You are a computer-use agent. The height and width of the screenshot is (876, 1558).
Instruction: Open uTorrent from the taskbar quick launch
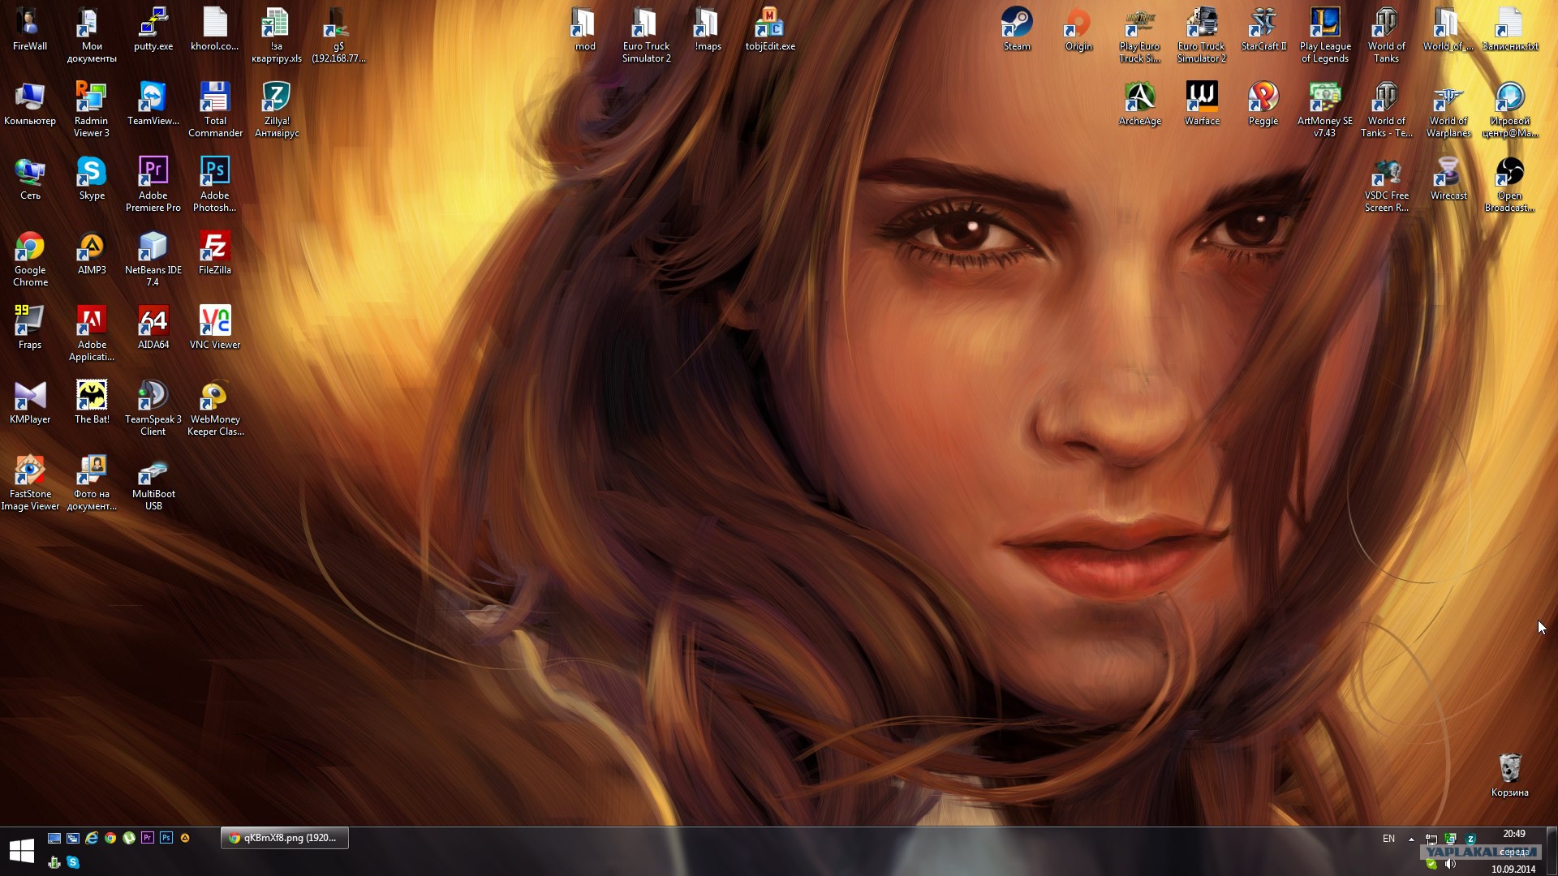click(129, 838)
